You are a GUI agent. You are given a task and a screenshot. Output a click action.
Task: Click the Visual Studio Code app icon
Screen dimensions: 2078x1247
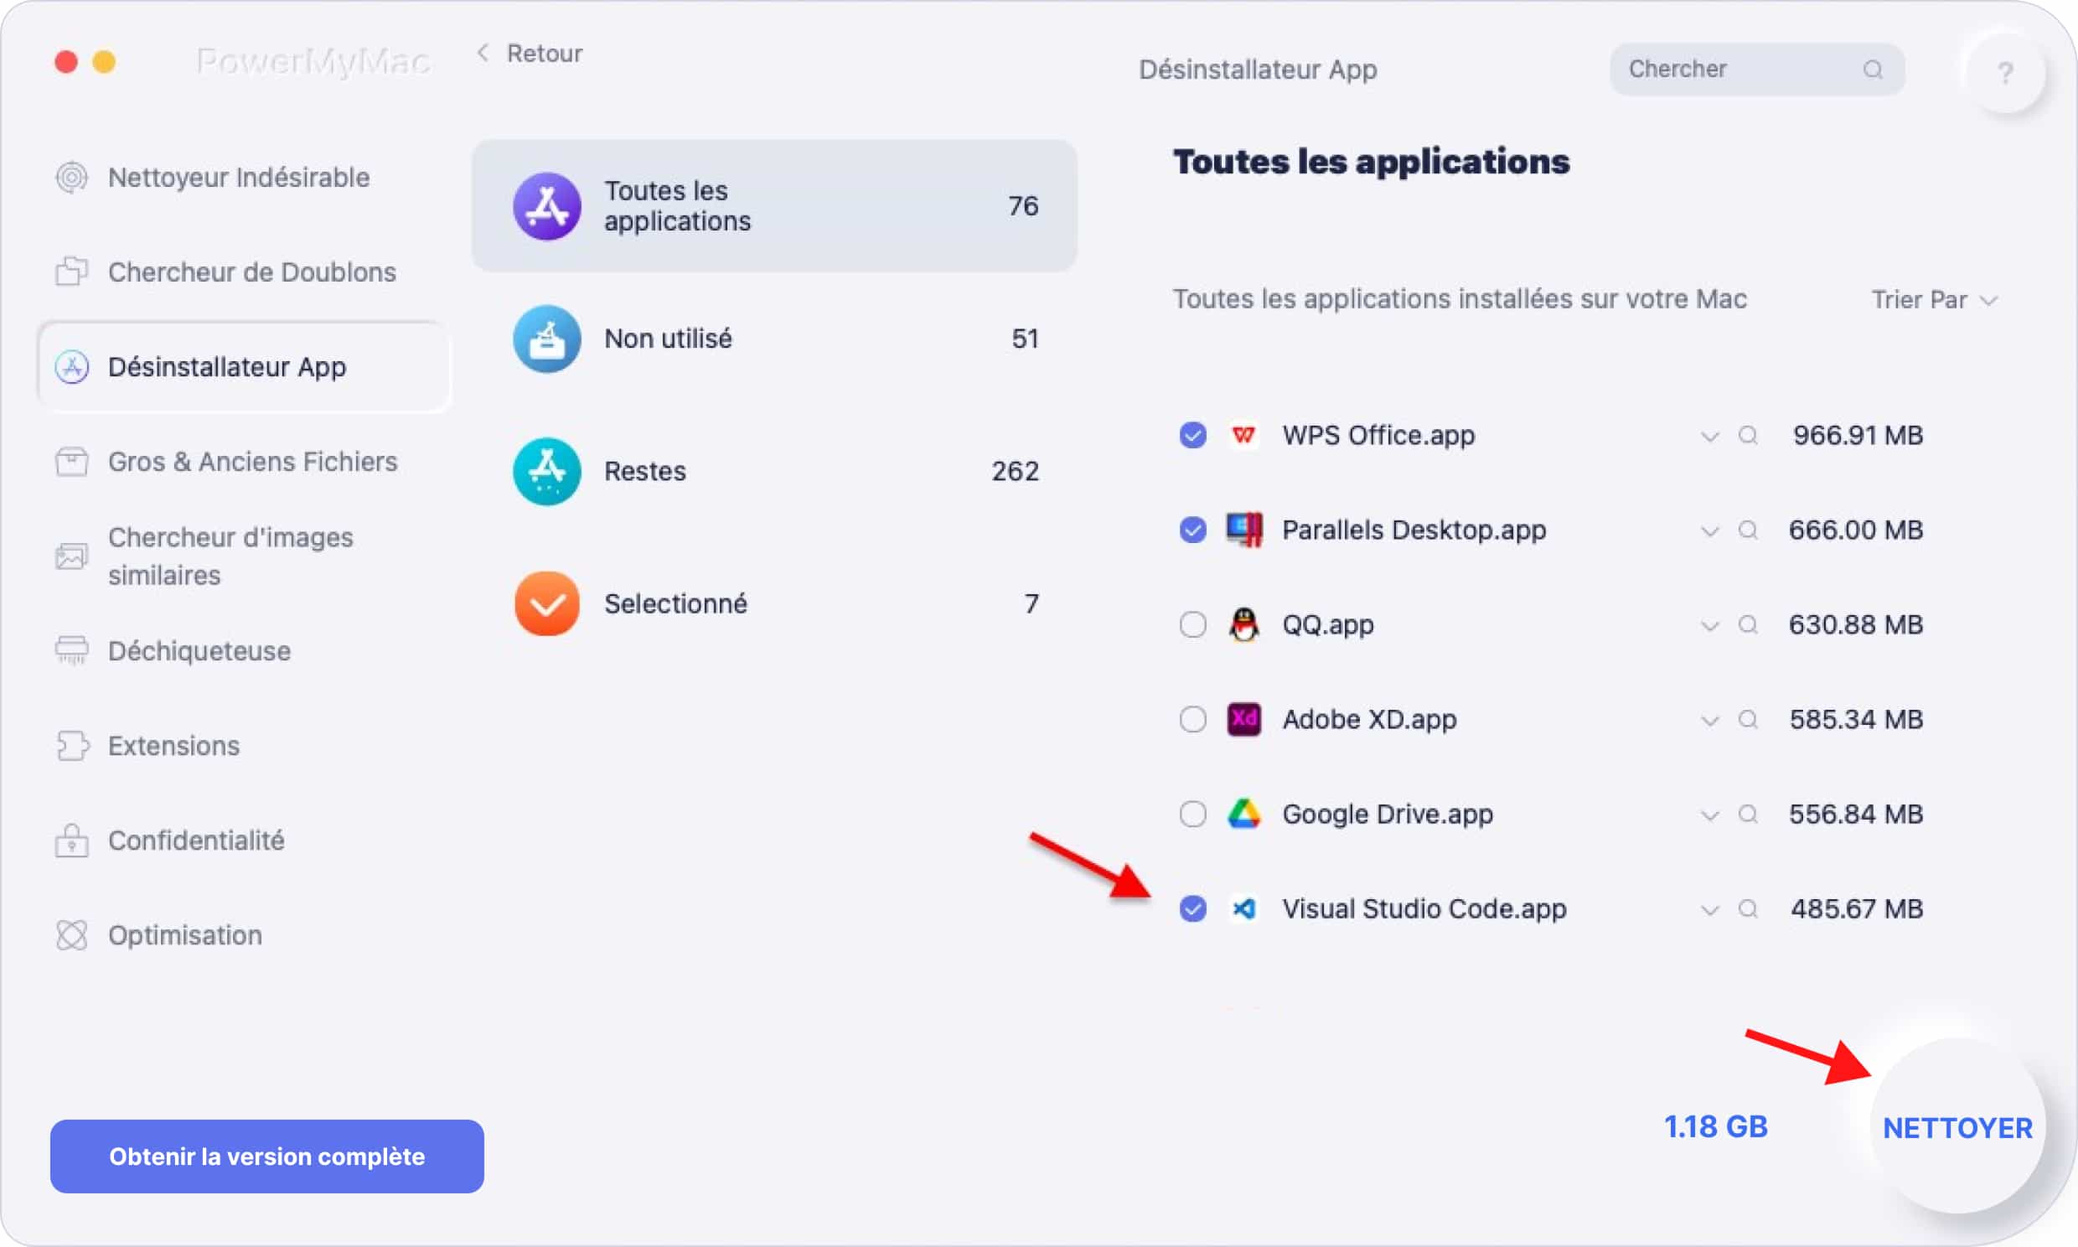click(1244, 909)
